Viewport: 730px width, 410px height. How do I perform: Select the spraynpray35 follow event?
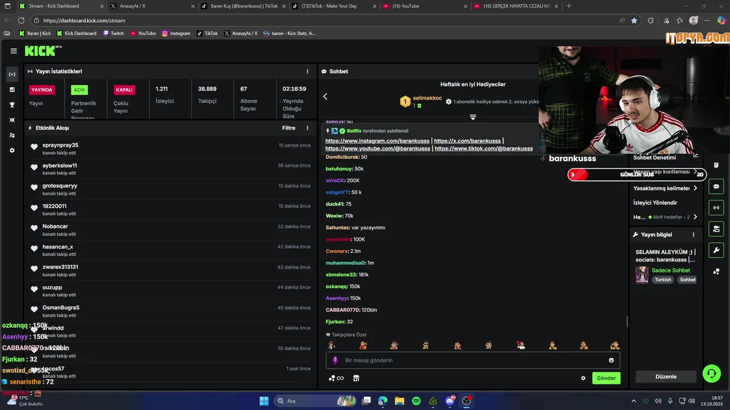[170, 149]
